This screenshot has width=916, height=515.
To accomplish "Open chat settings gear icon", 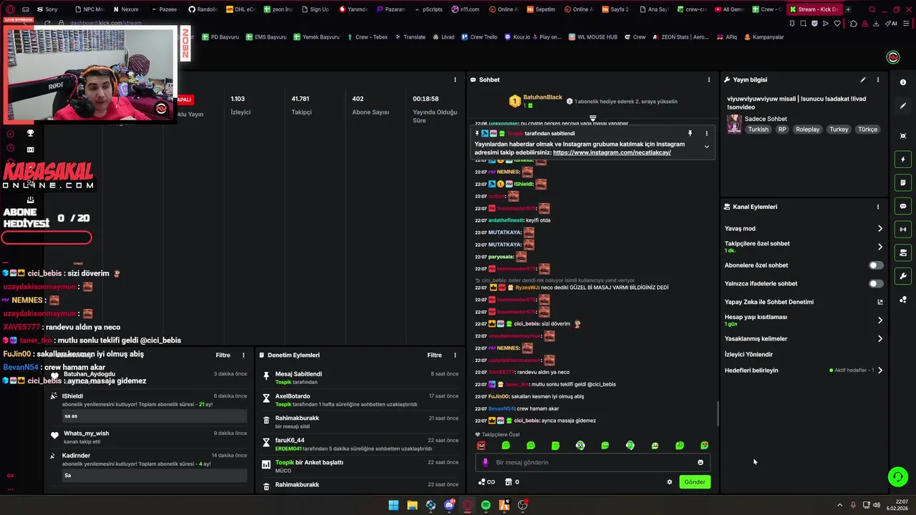I will pos(670,482).
